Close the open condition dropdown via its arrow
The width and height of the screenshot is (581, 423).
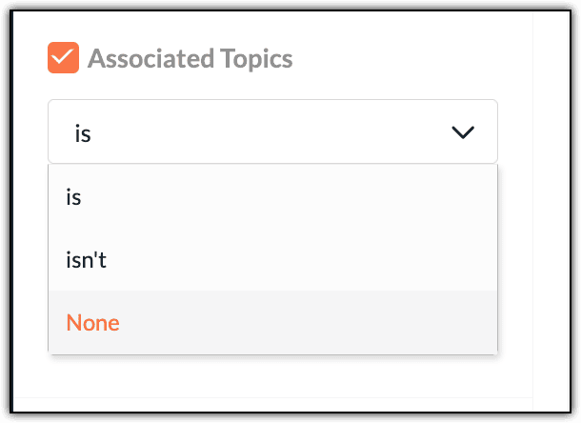[x=463, y=132]
